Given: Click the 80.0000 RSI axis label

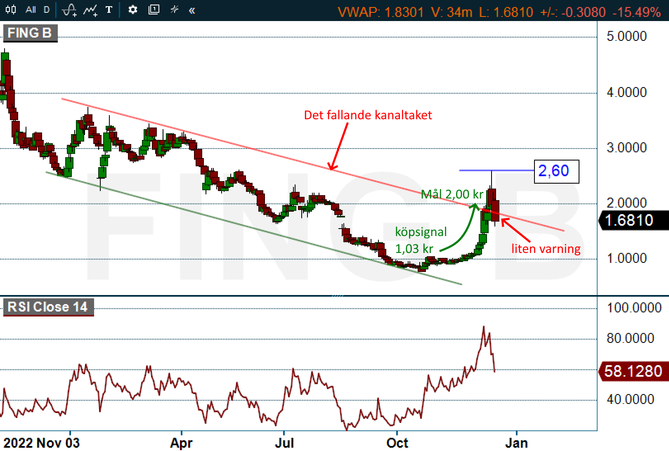Looking at the screenshot, I should tap(630, 338).
